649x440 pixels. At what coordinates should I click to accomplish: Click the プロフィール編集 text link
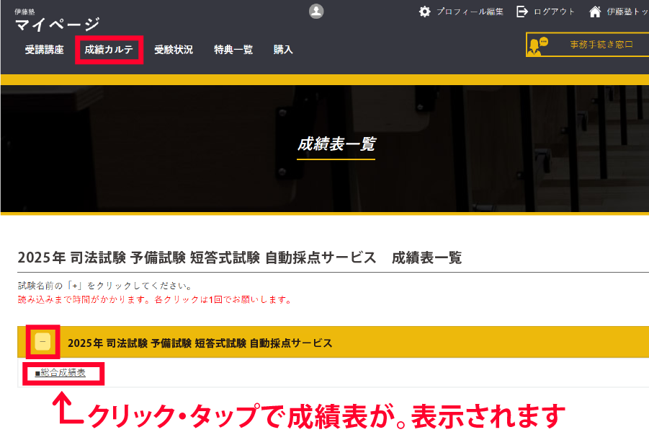coord(470,12)
